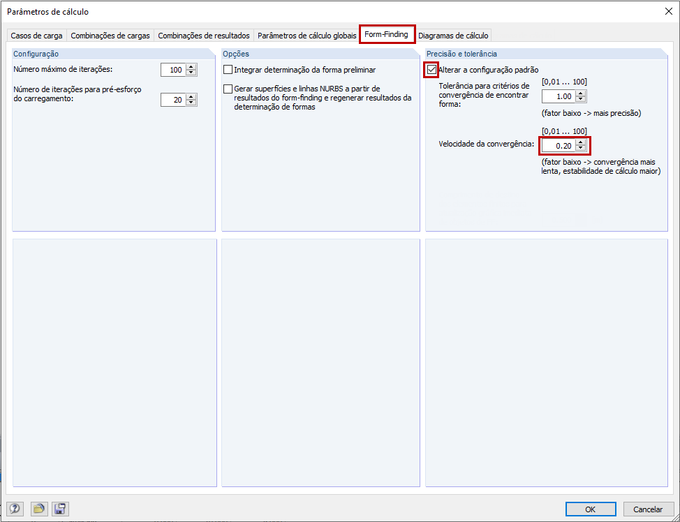This screenshot has height=522, width=680.
Task: Toggle Gerar superfícies e linhas NURBS checkbox
Action: pos(228,89)
